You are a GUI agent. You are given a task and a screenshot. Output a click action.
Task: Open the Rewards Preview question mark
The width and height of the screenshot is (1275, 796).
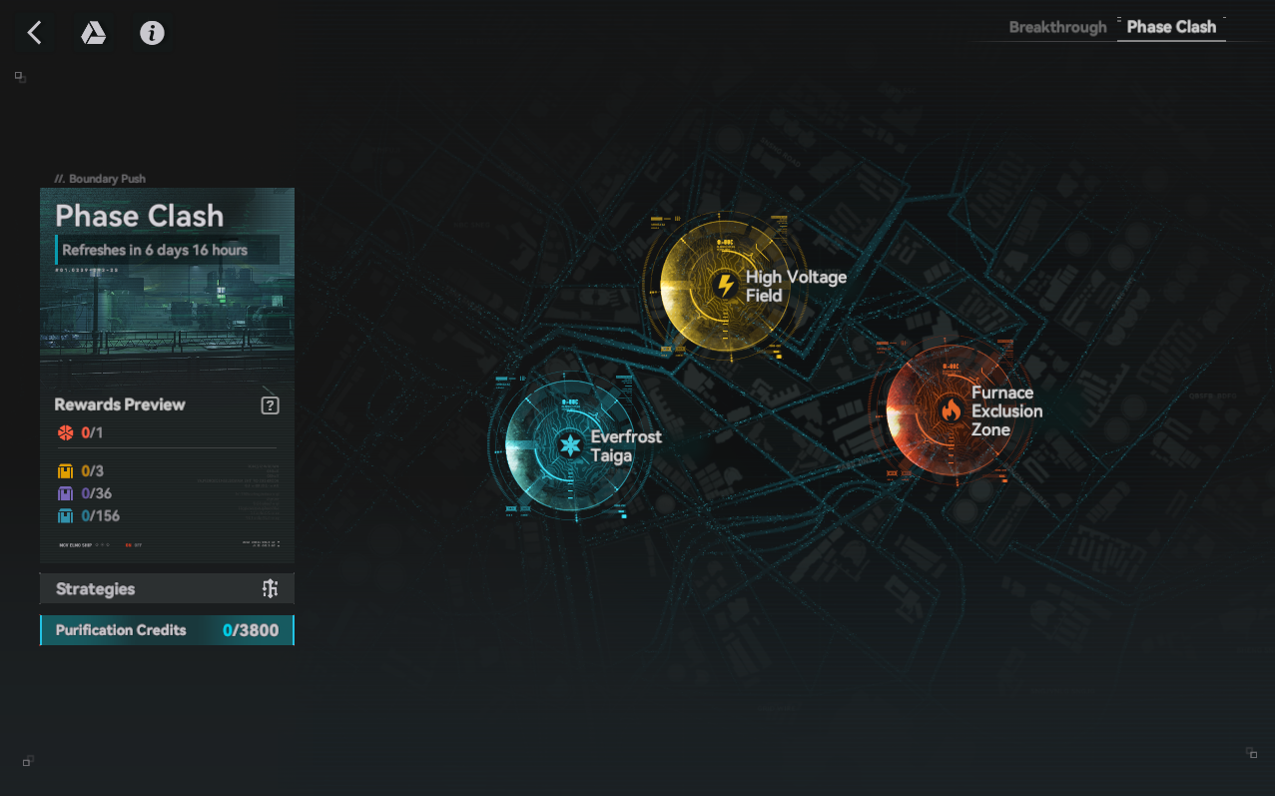click(270, 405)
